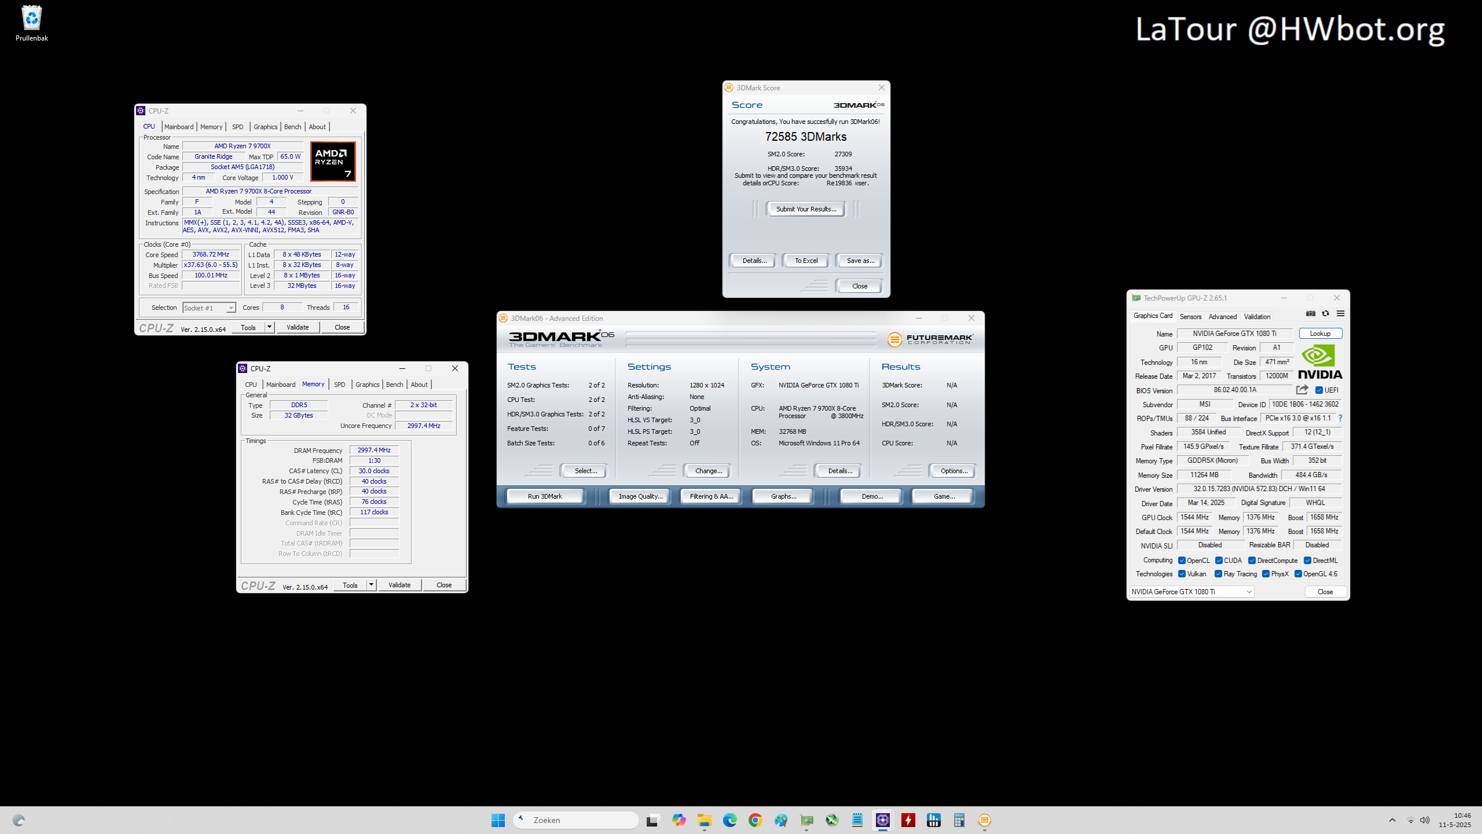Image resolution: width=1482 pixels, height=834 pixels.
Task: Click the Rated FSB field in CPU-Z
Action: coord(211,286)
